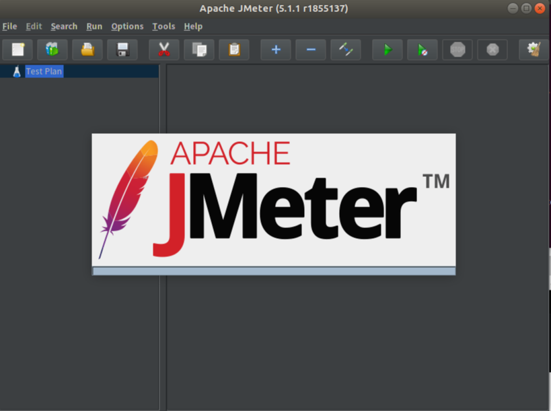Screen dimensions: 551x411
Task: Copy selection with the Copy icon
Action: tap(199, 50)
